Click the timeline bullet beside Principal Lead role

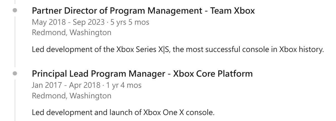point(15,74)
